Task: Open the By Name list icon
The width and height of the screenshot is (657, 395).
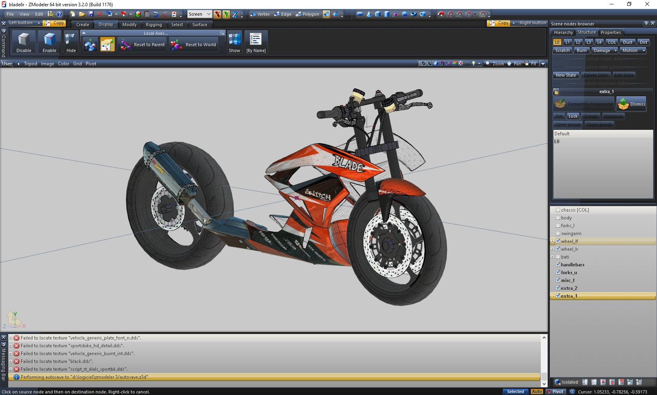Action: pos(256,39)
